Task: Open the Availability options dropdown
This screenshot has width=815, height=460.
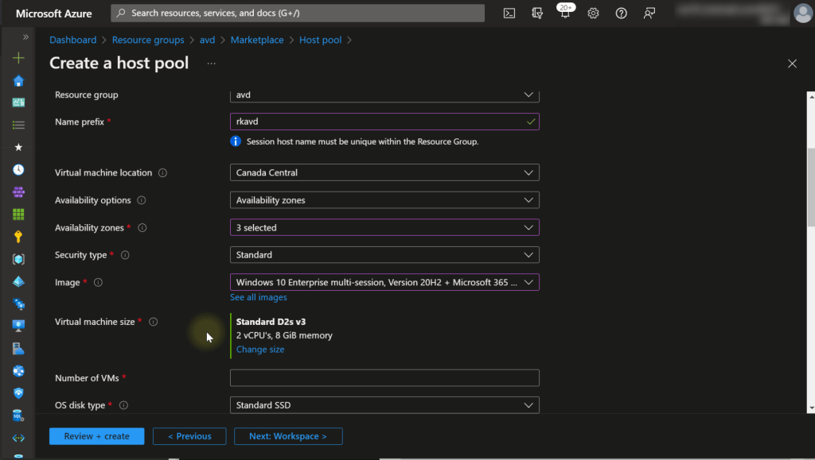Action: coord(384,200)
